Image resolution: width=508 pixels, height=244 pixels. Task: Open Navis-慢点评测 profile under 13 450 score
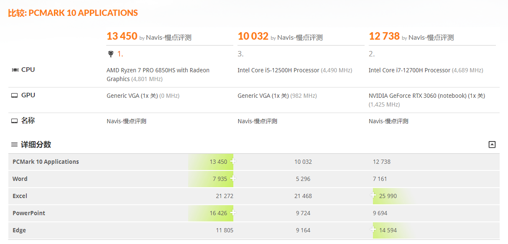pyautogui.click(x=168, y=38)
